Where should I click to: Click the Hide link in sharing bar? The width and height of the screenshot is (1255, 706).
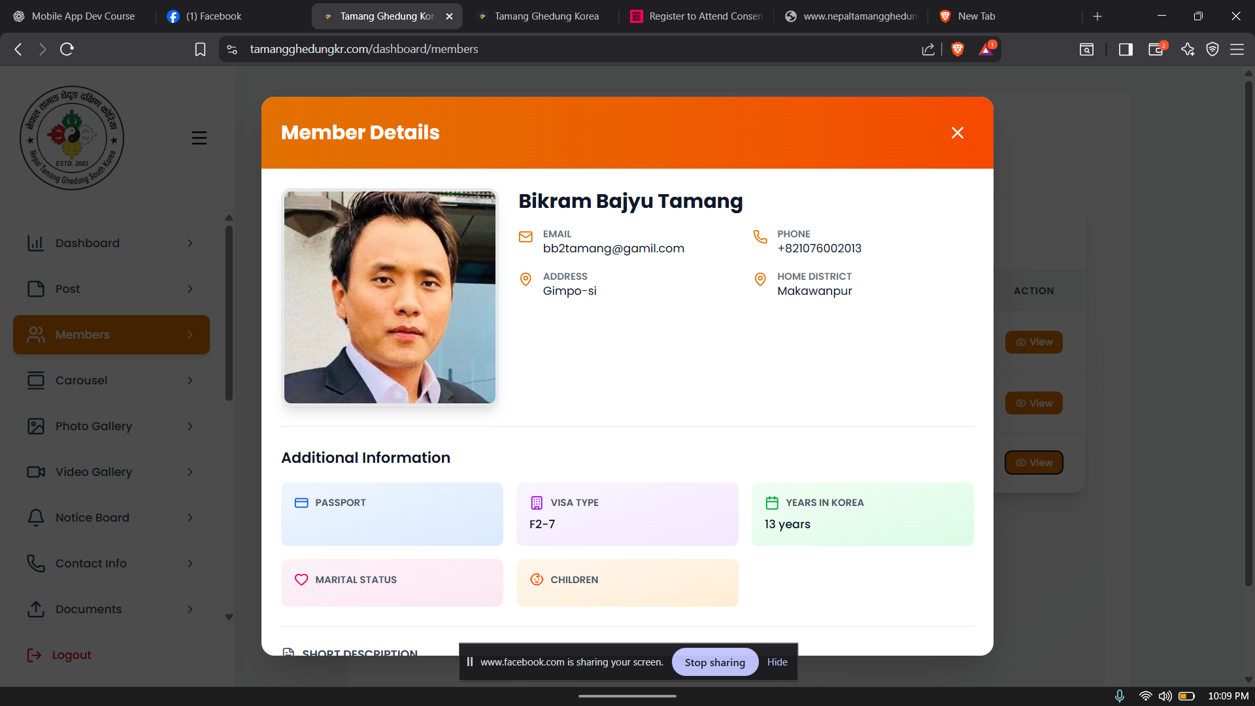[777, 662]
